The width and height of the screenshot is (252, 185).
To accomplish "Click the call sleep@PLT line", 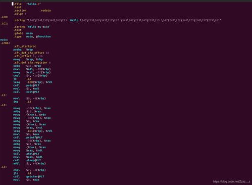I will click(x=27, y=160).
